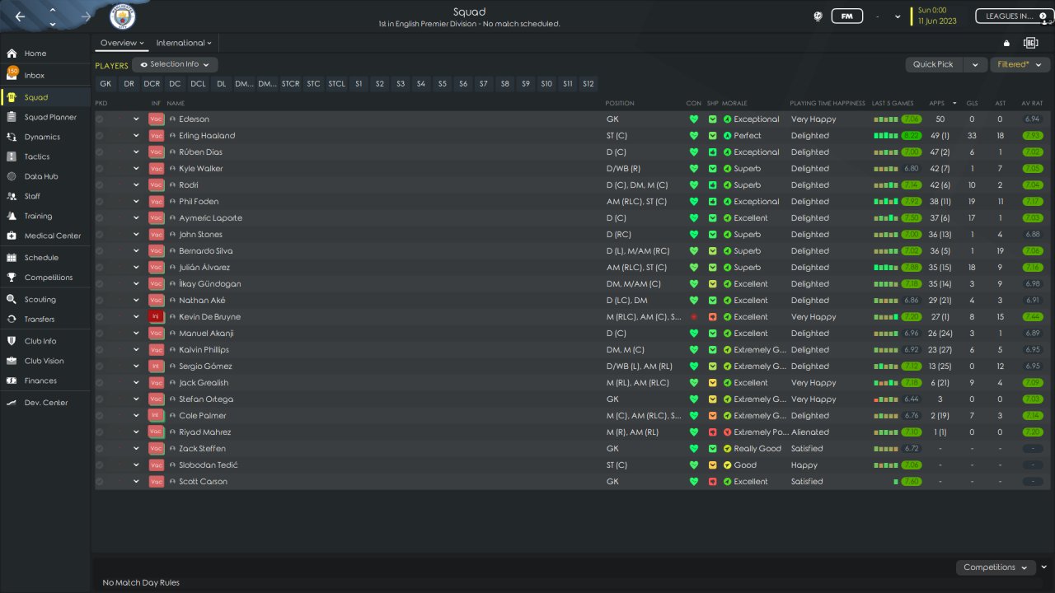Sort by the APPS column header
The width and height of the screenshot is (1055, 593).
[x=937, y=103]
